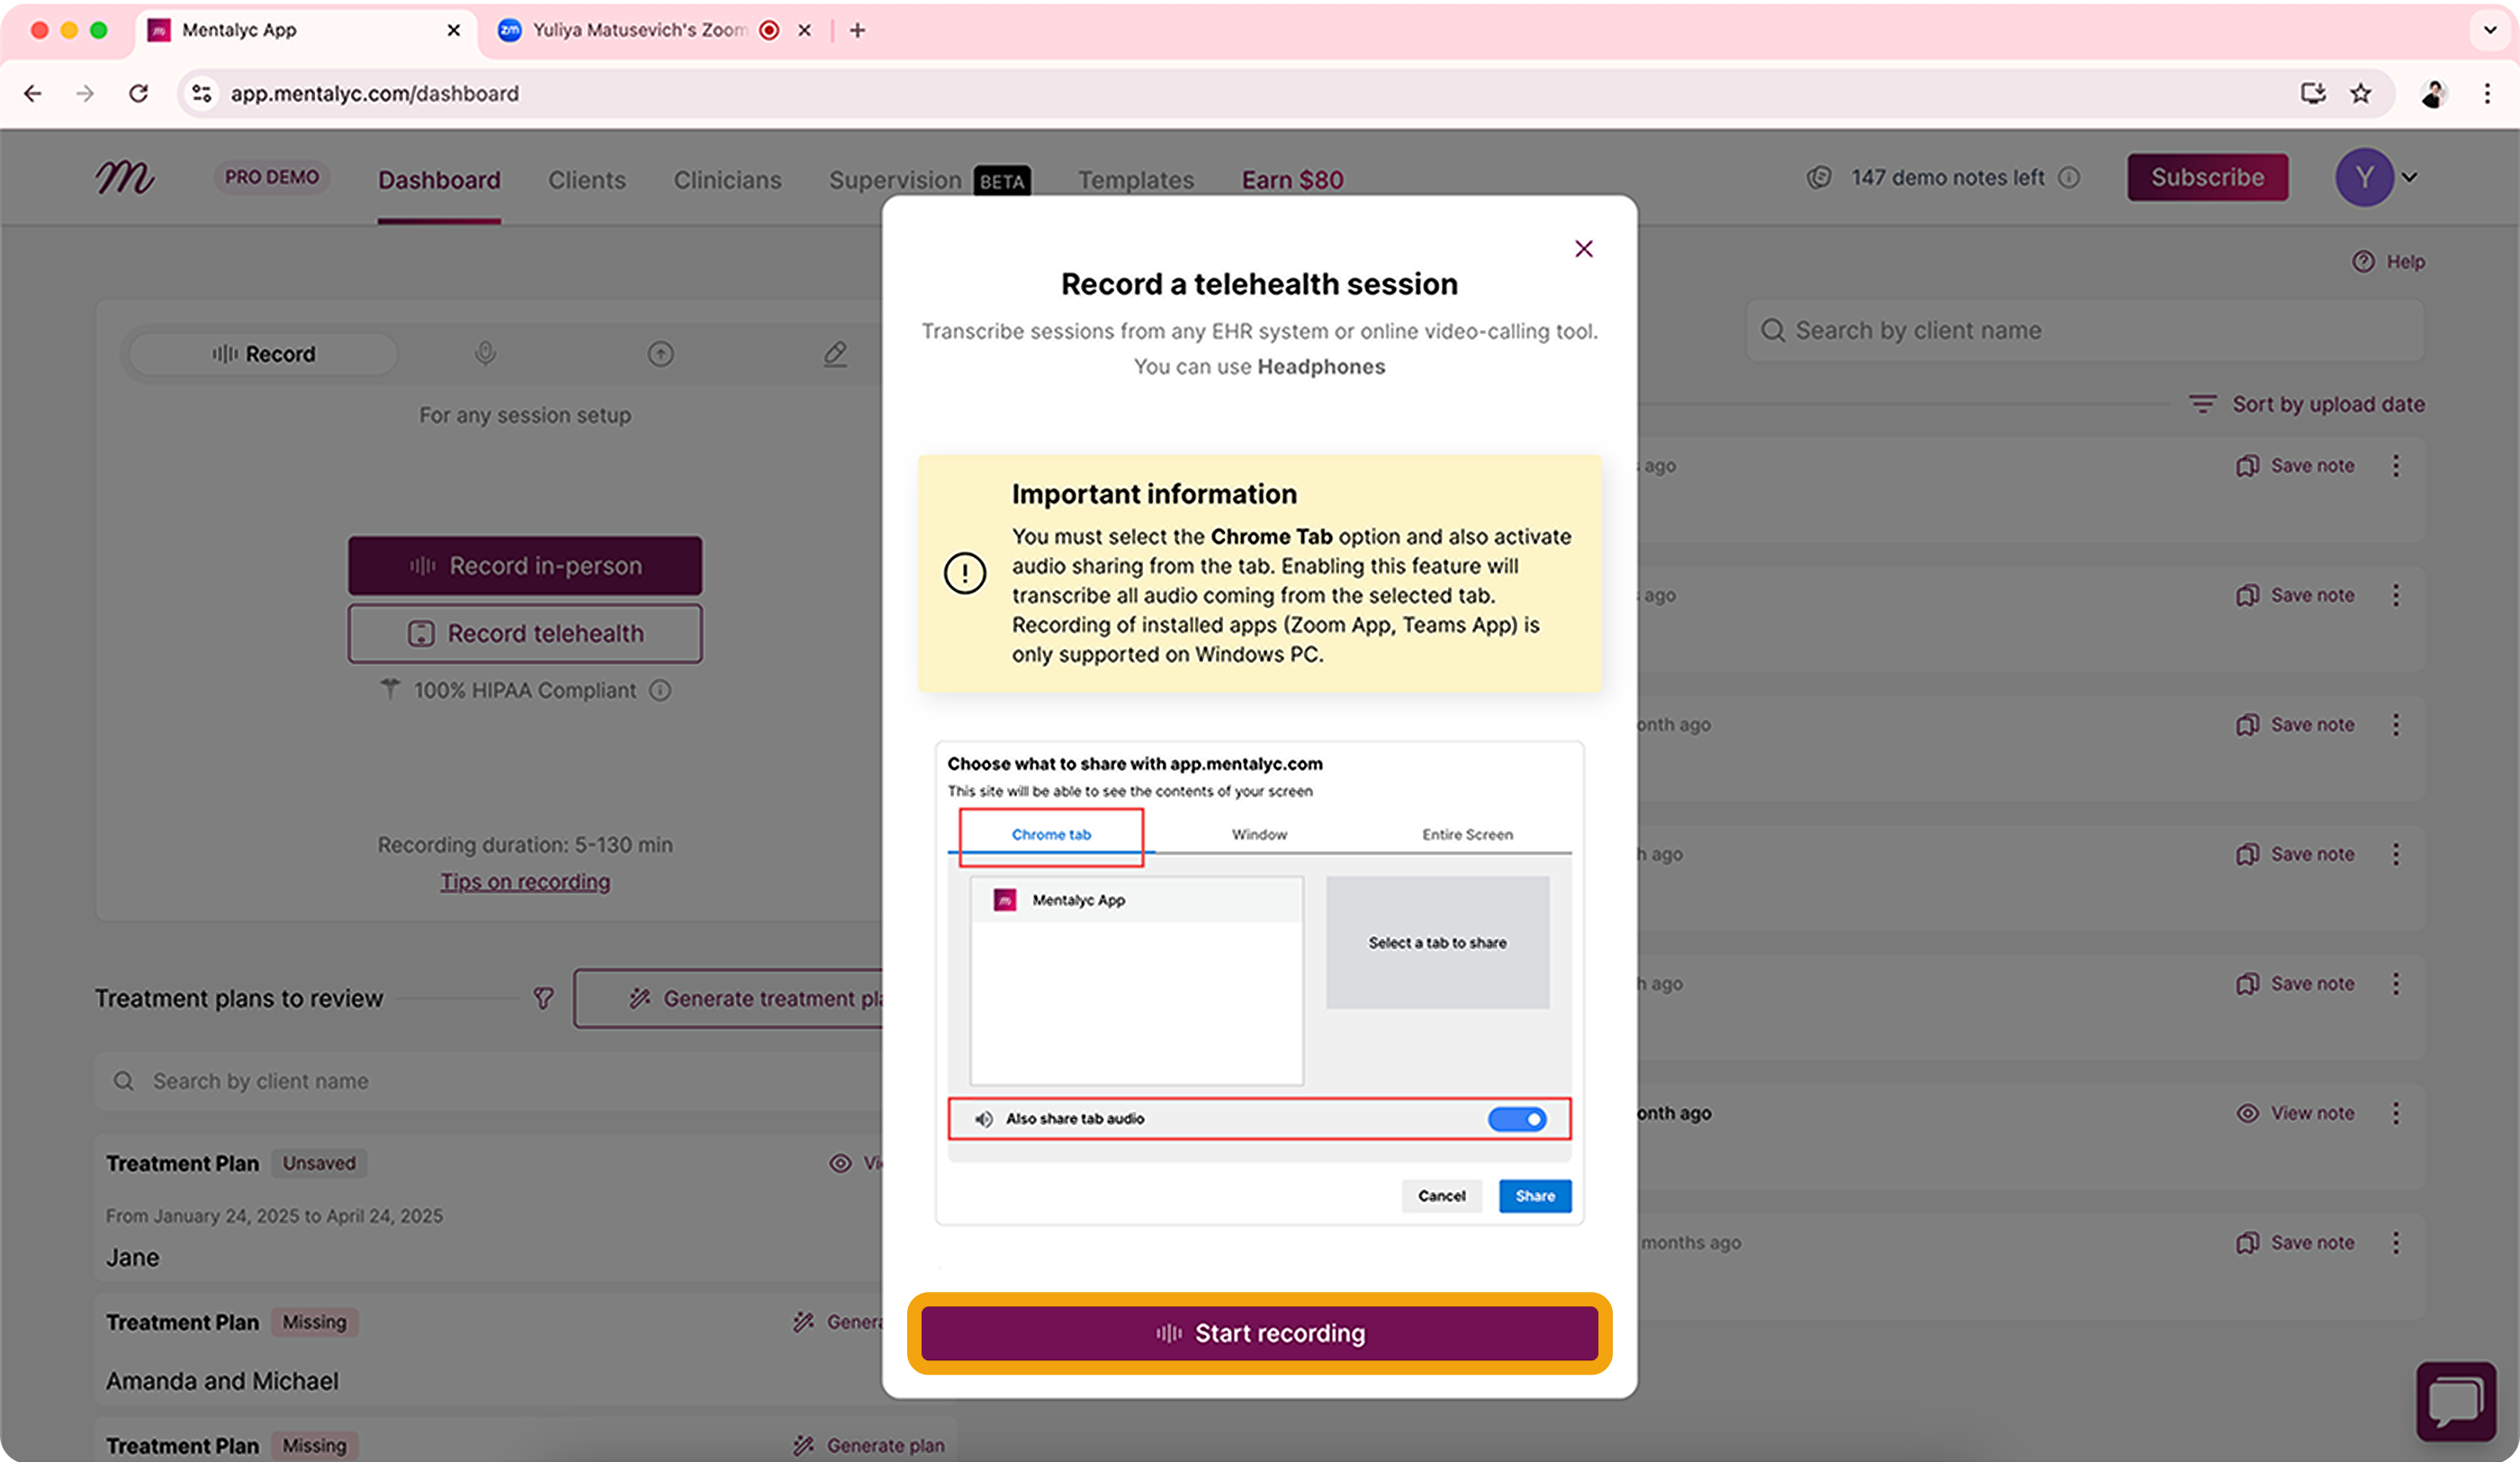Close the Zoom browser tab
This screenshot has width=2520, height=1462.
[x=804, y=30]
